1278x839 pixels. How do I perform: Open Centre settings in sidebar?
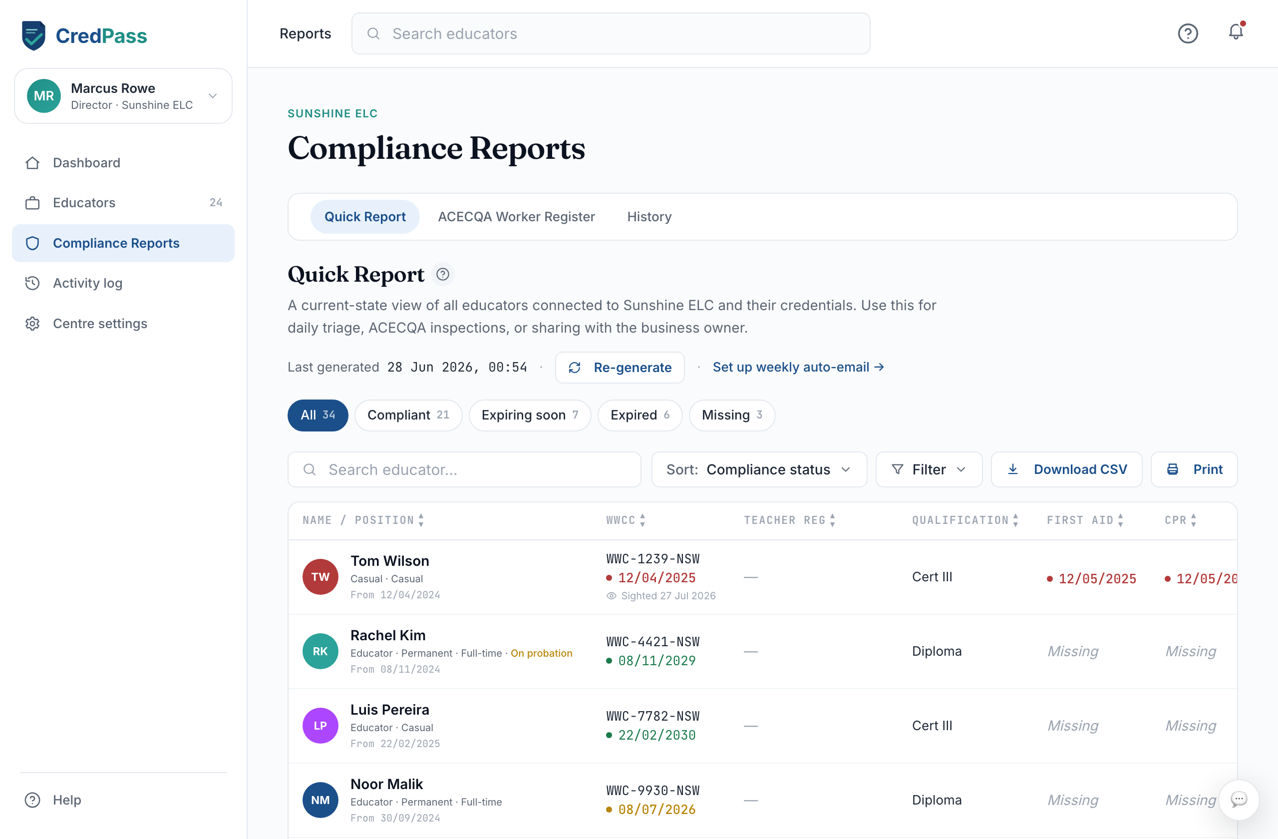[x=123, y=323]
